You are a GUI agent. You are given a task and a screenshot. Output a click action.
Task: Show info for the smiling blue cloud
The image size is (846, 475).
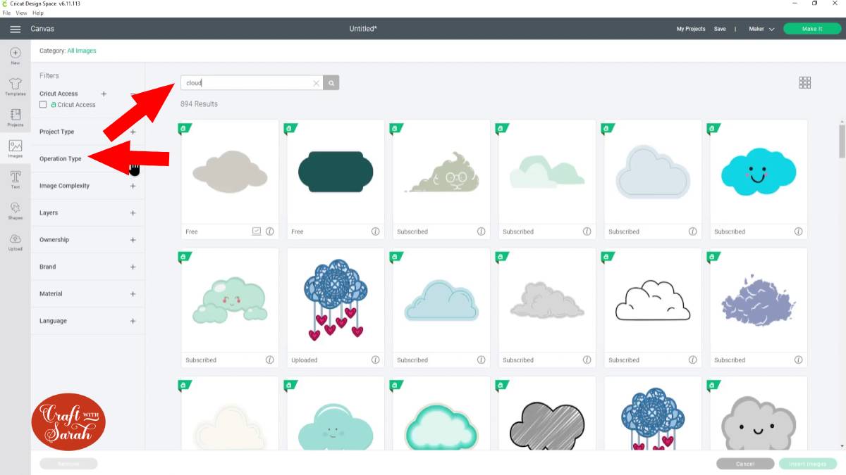coord(798,232)
